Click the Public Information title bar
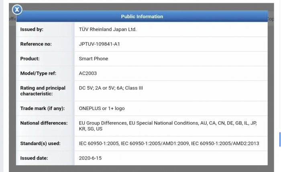This screenshot has height=172, width=281. [x=142, y=16]
